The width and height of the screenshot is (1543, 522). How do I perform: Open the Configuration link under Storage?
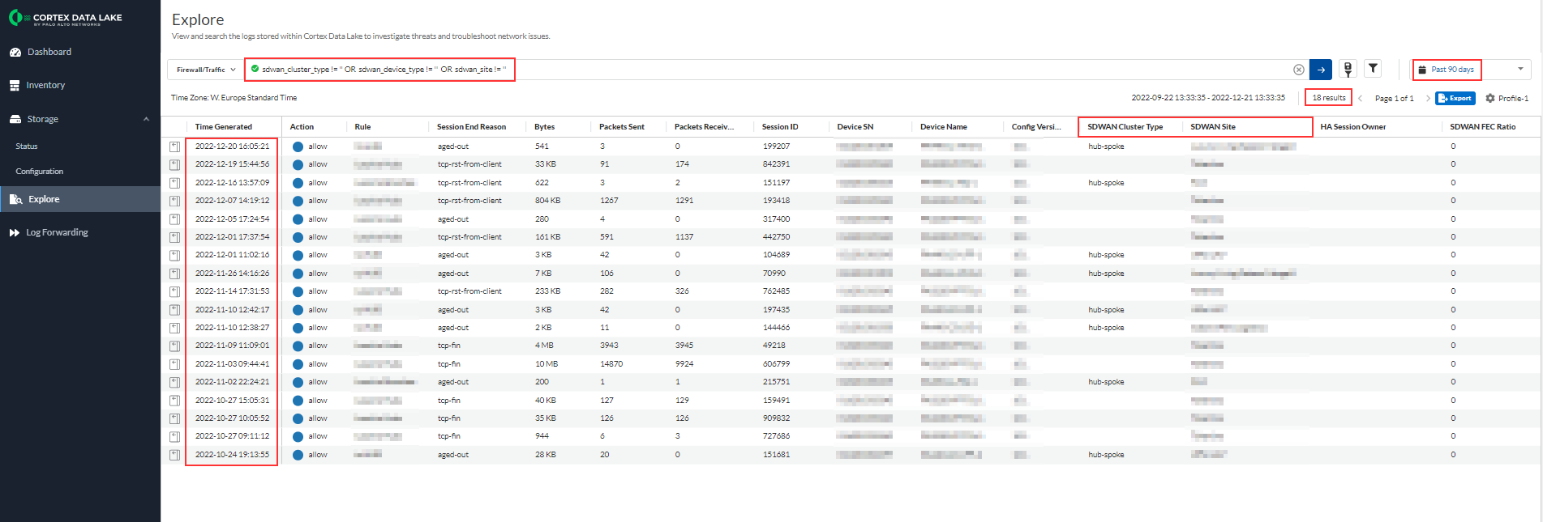tap(40, 172)
